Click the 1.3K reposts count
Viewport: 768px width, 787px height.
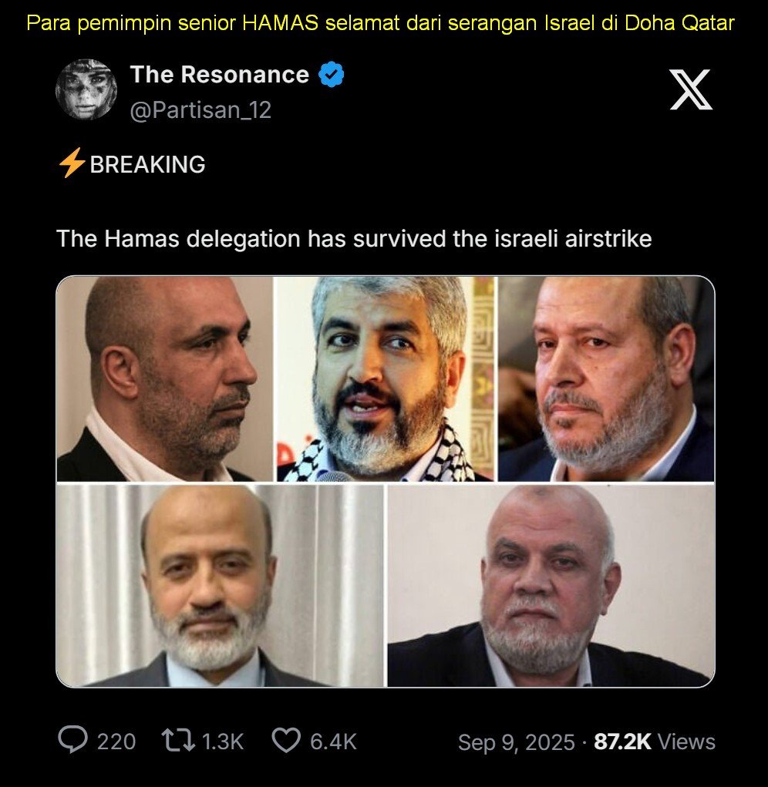[x=222, y=742]
